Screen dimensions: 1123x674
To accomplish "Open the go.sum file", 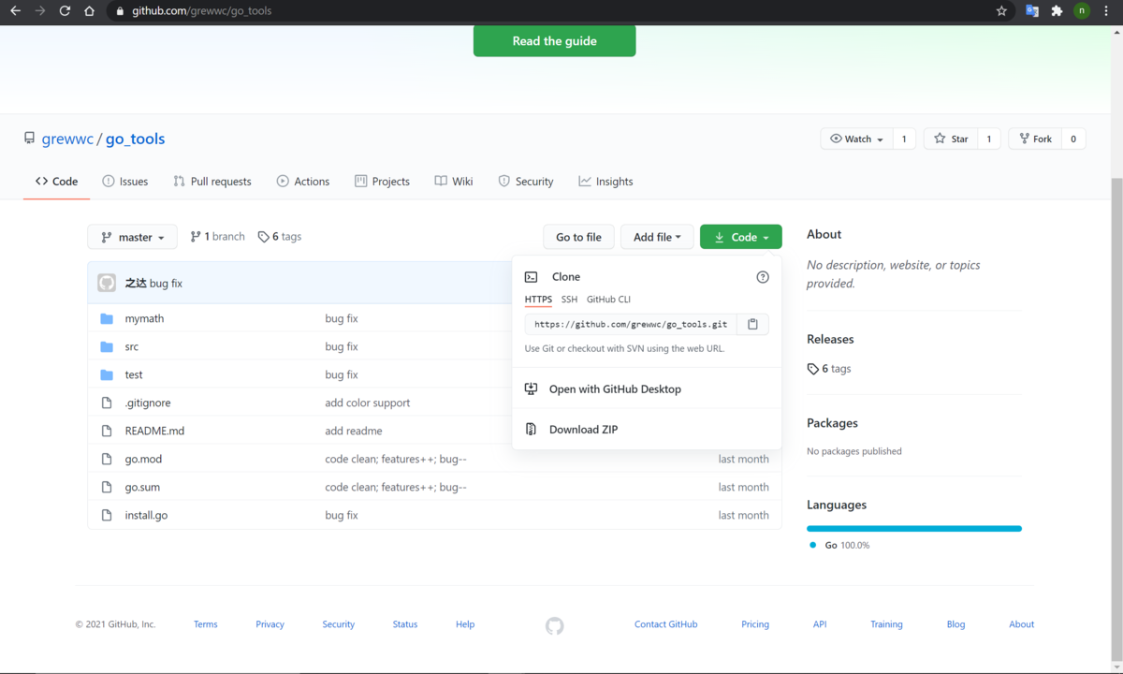I will pyautogui.click(x=142, y=487).
